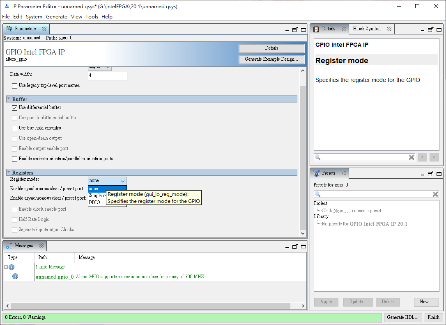Image resolution: width=446 pixels, height=325 pixels.
Task: Maximize the Messages panel
Action: point(303,247)
